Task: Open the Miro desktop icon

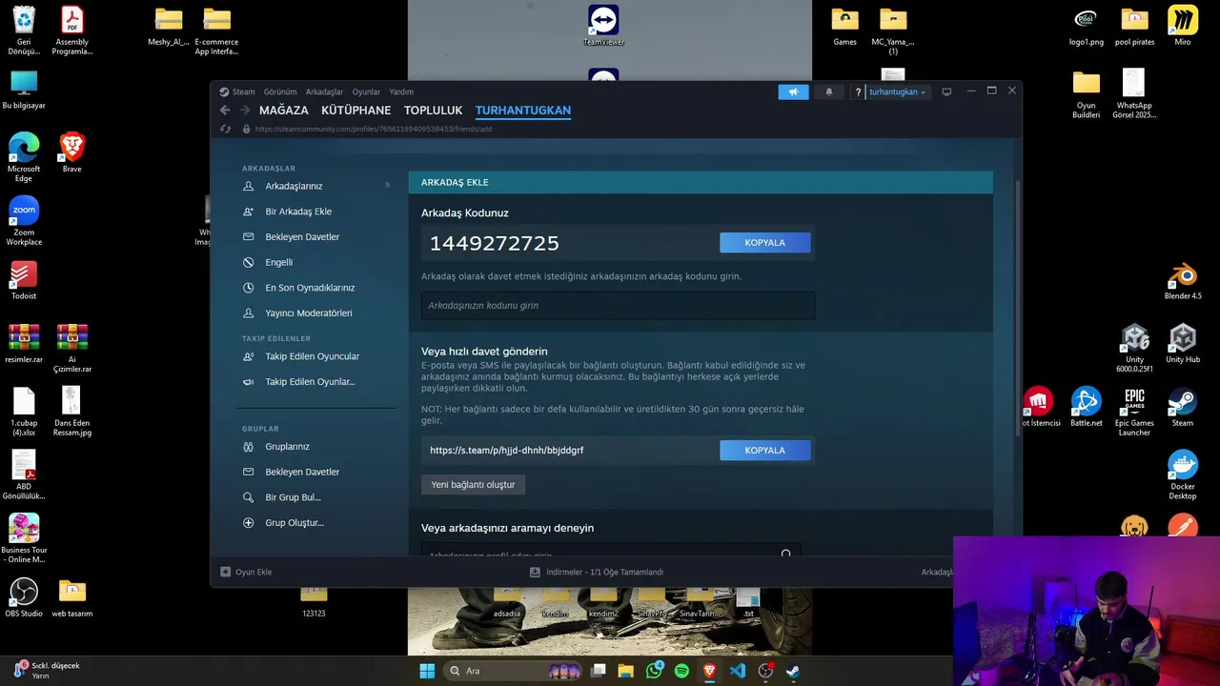Action: pos(1183,26)
